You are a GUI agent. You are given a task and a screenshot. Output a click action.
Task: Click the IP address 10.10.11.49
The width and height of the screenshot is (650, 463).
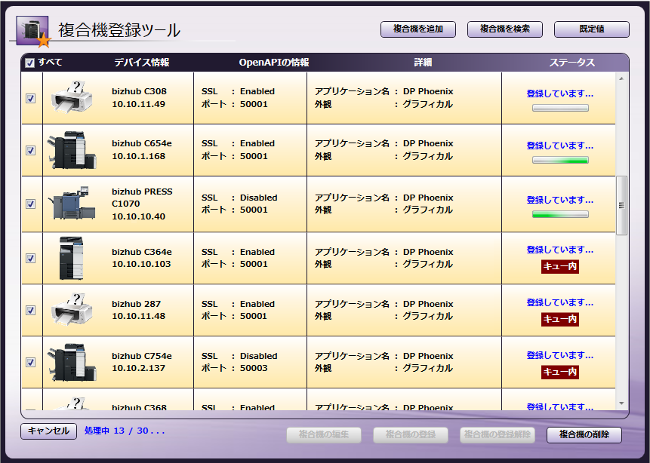[x=138, y=104]
